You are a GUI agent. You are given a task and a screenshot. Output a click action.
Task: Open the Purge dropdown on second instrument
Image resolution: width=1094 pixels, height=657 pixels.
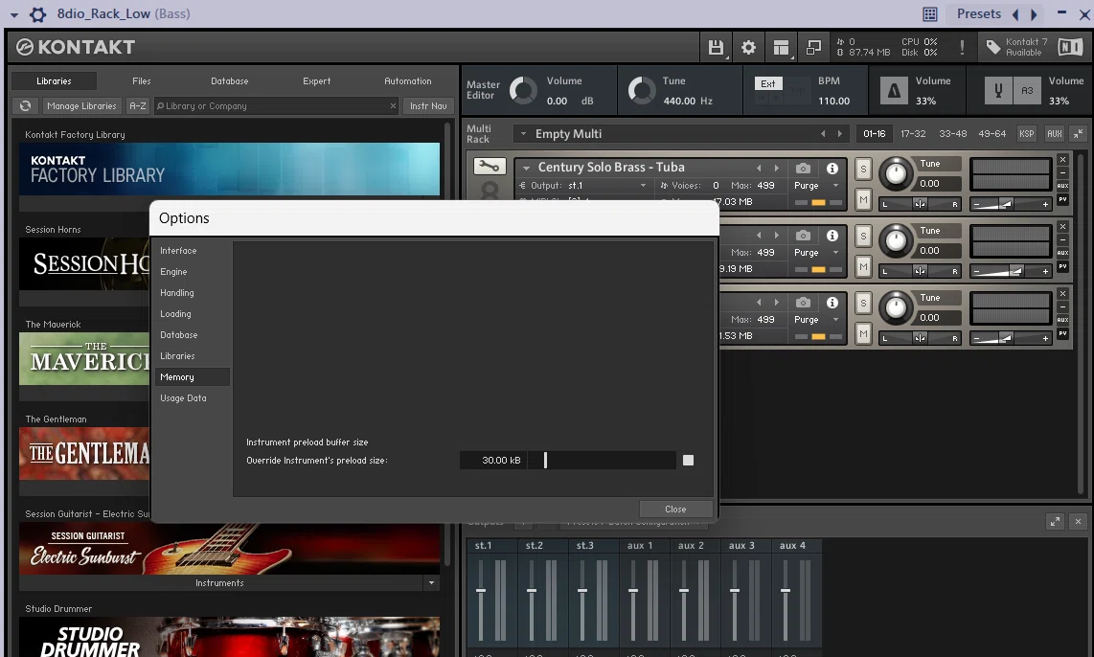(x=835, y=253)
